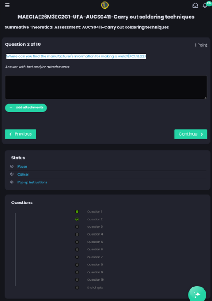The height and width of the screenshot is (301, 212).
Task: Select the Question 9 status dot
Action: point(77,273)
